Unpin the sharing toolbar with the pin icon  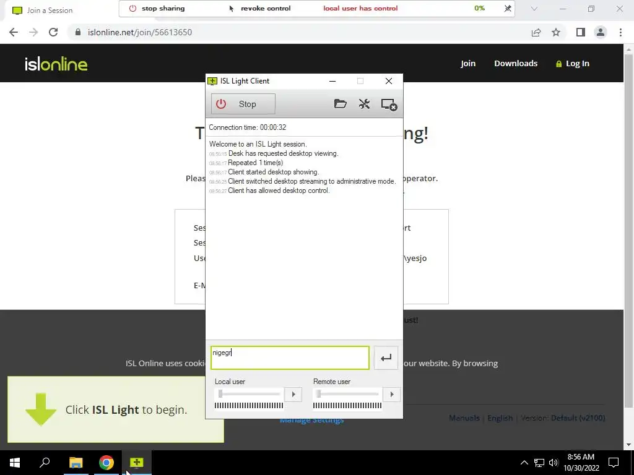[508, 9]
